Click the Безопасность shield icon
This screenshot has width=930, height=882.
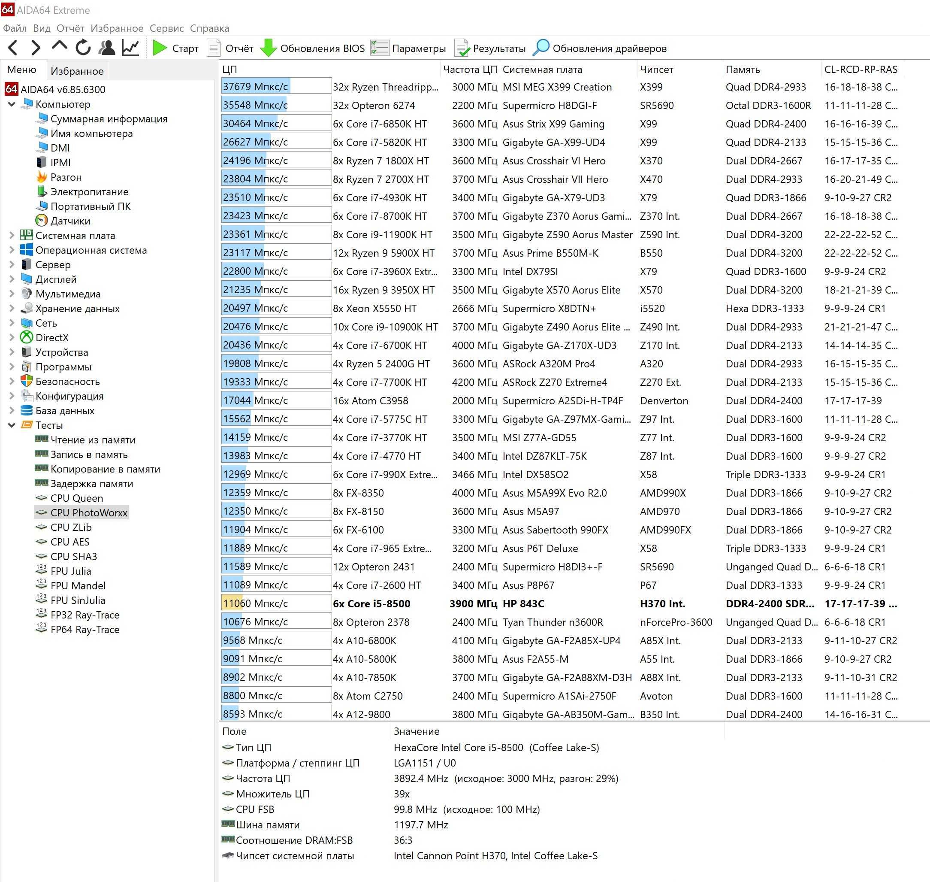pos(27,381)
